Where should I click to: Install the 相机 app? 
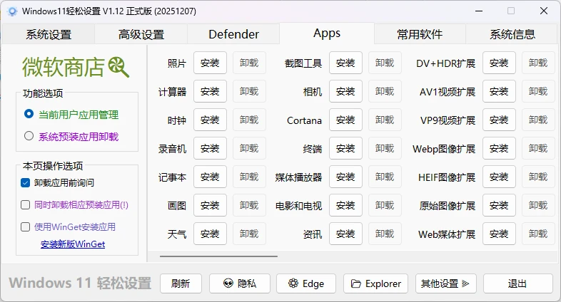pos(345,91)
